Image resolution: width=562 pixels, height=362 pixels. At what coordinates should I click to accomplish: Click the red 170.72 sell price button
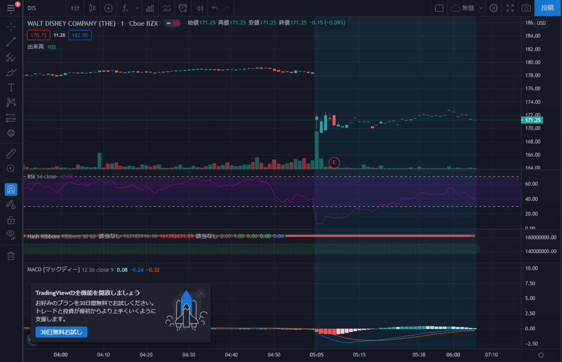(37, 35)
